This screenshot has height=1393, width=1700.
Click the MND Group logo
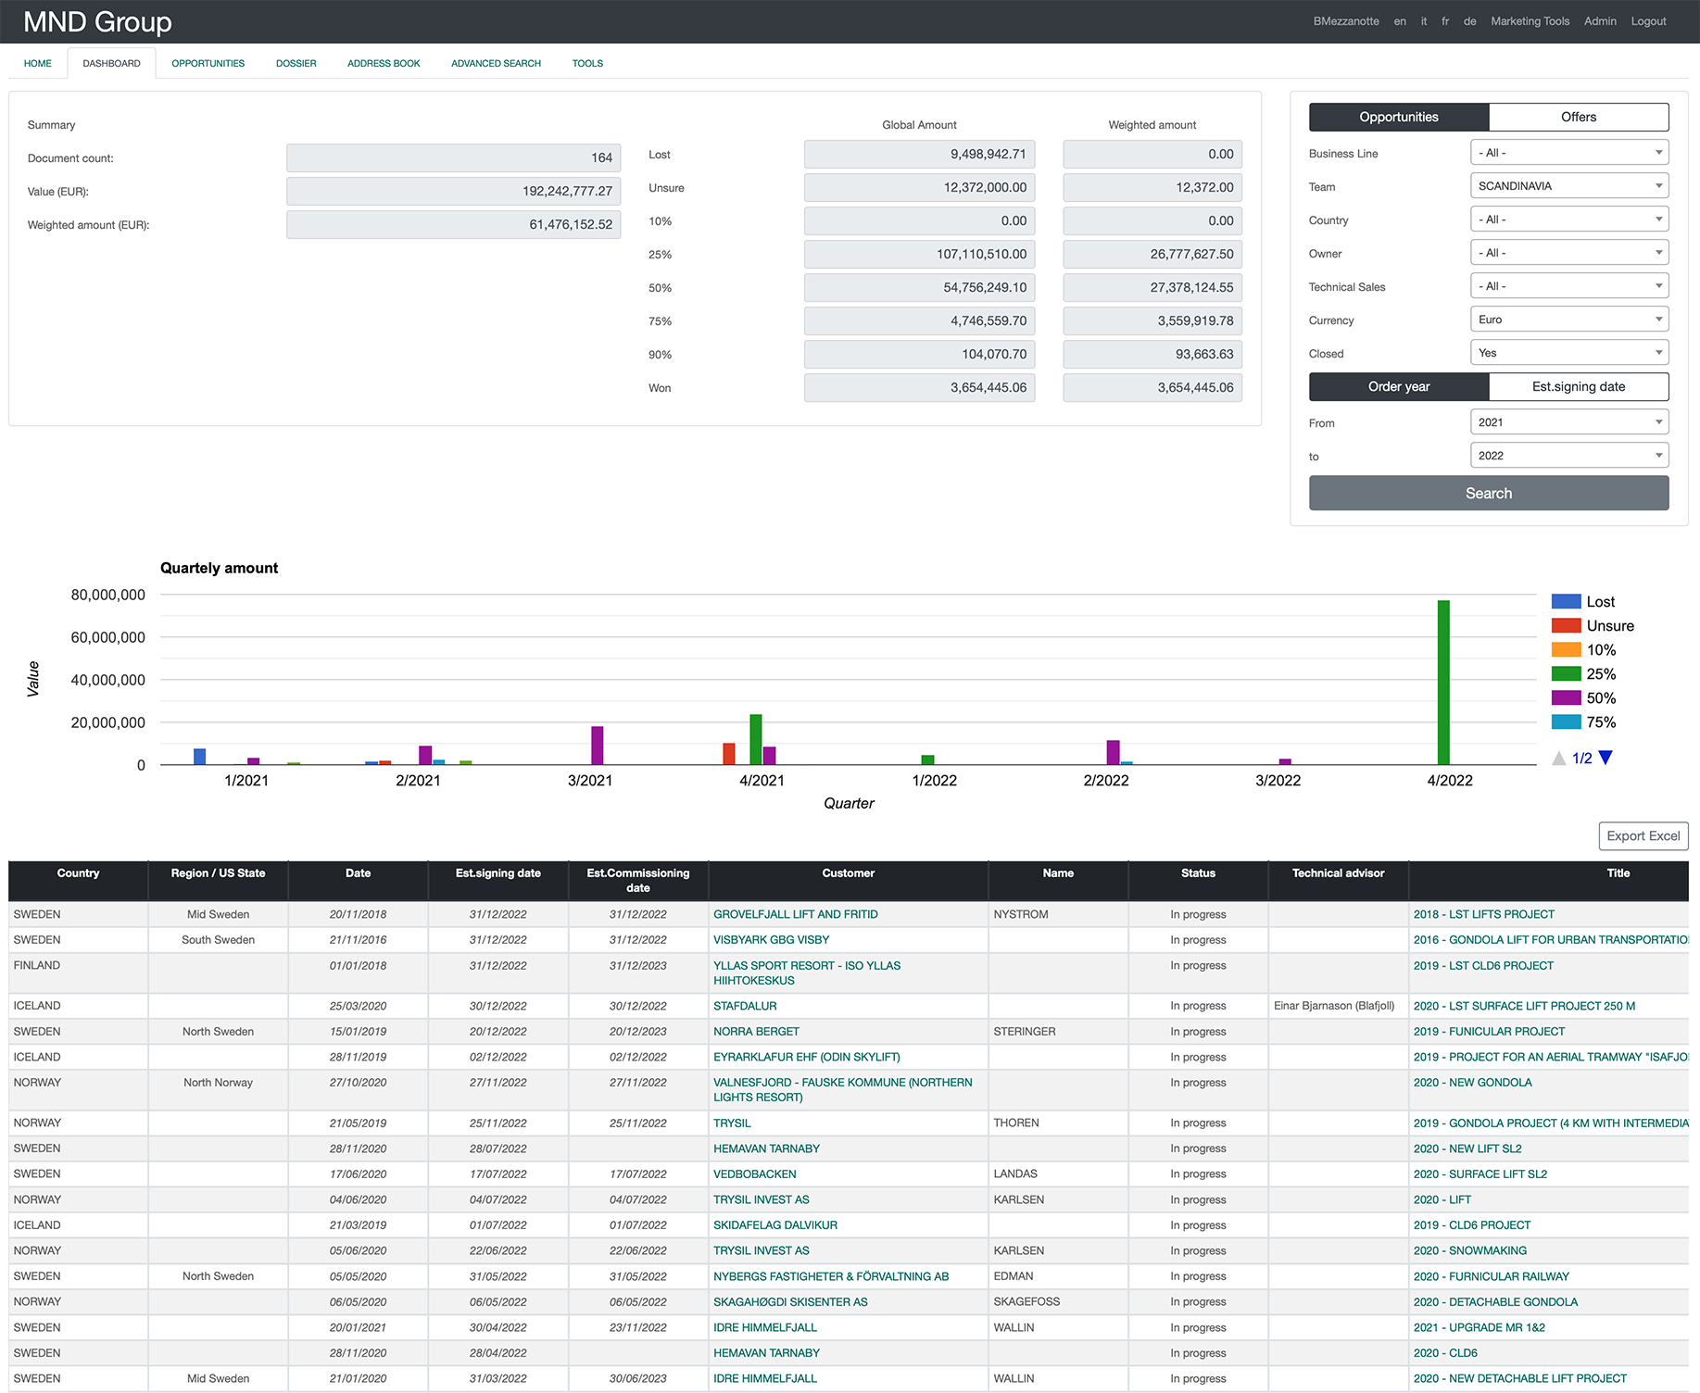pyautogui.click(x=97, y=21)
